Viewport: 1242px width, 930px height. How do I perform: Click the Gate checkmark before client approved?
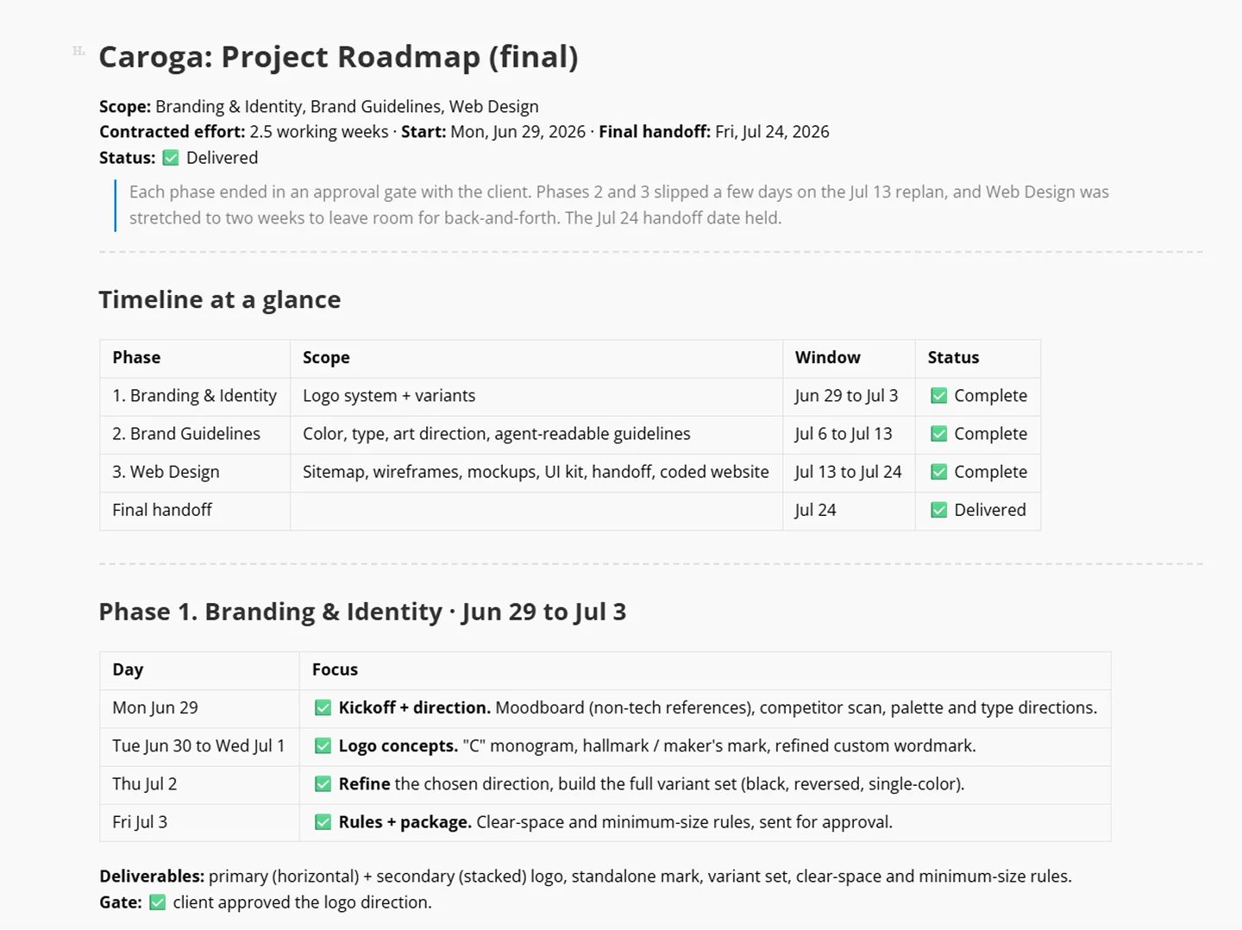click(158, 902)
